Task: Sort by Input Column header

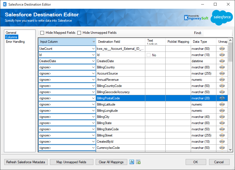Action: click(67, 42)
